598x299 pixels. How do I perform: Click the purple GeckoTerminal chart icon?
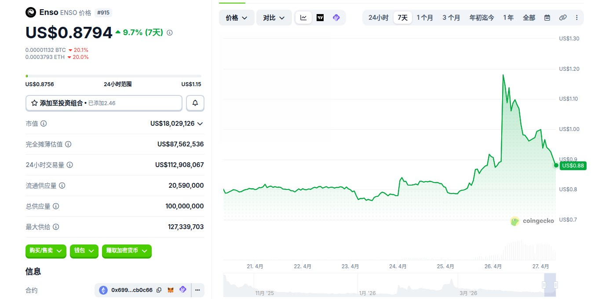pos(336,18)
